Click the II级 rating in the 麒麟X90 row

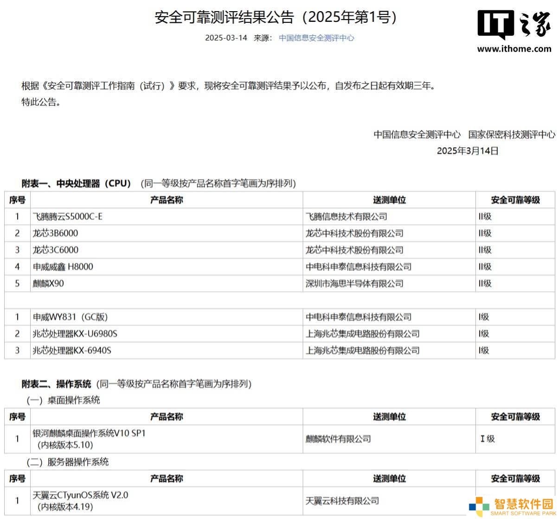515,283
